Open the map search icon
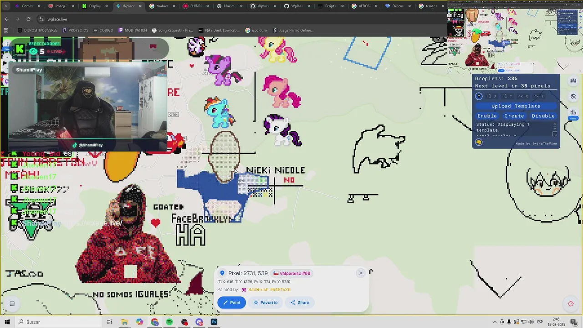The image size is (583, 328). point(573,96)
